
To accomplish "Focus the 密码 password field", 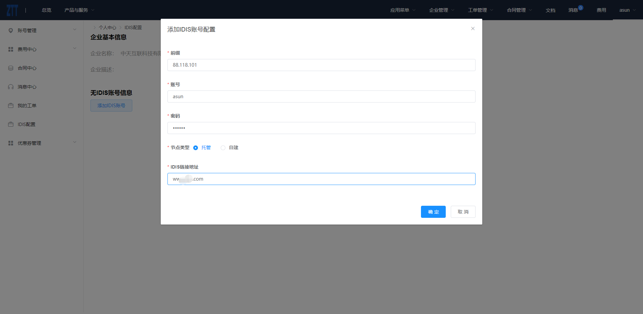I will tap(321, 128).
